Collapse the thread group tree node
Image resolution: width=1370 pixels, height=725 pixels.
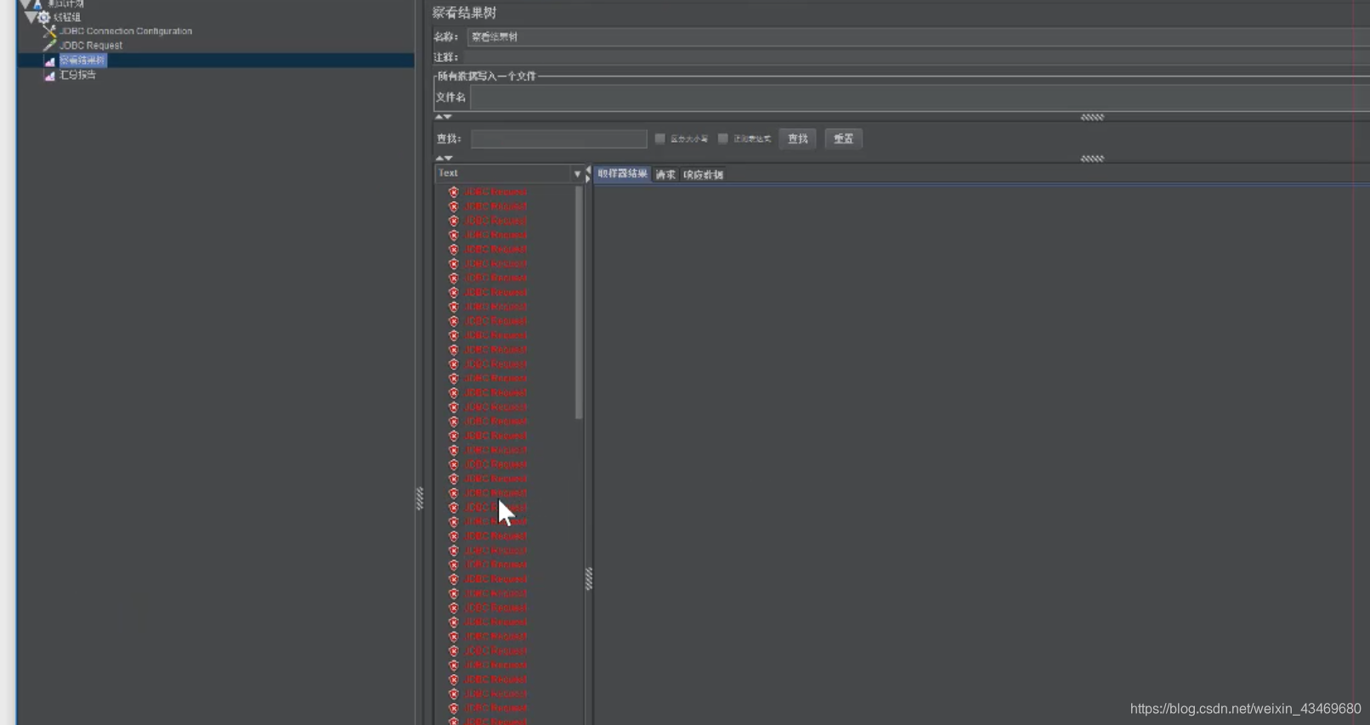(x=31, y=17)
